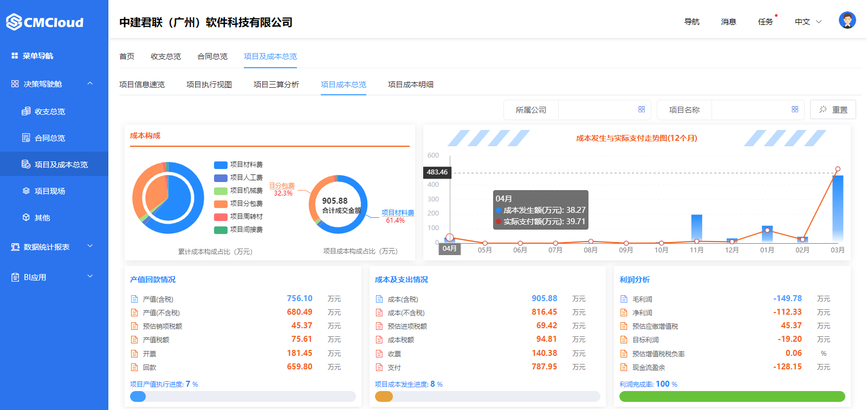Image resolution: width=867 pixels, height=410 pixels.
Task: Click the 收支总览 sidebar icon
Action: pos(26,111)
